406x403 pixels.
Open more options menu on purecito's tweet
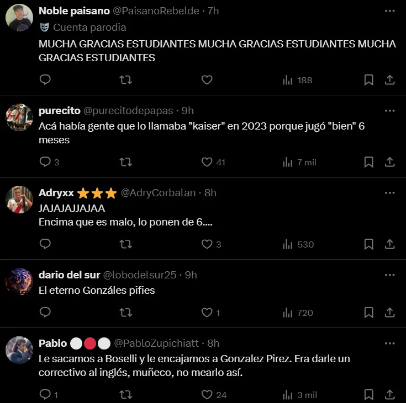pyautogui.click(x=389, y=111)
